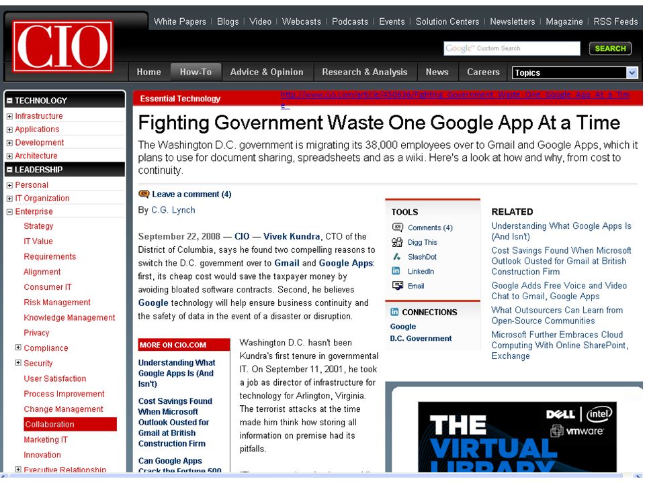Expand the Applications tree node
Image resolution: width=645 pixels, height=483 pixels.
9,129
